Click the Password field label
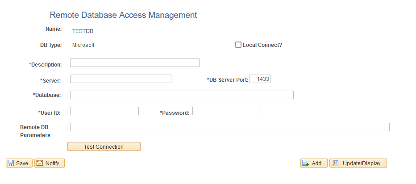416x184 pixels. point(175,113)
